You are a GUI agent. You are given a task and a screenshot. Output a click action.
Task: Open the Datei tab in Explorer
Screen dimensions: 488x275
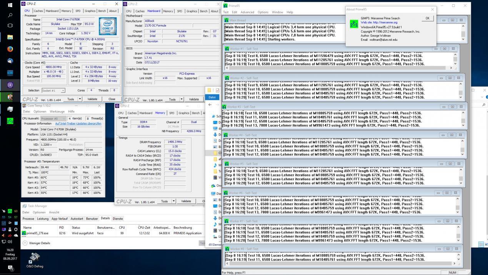click(x=212, y=97)
